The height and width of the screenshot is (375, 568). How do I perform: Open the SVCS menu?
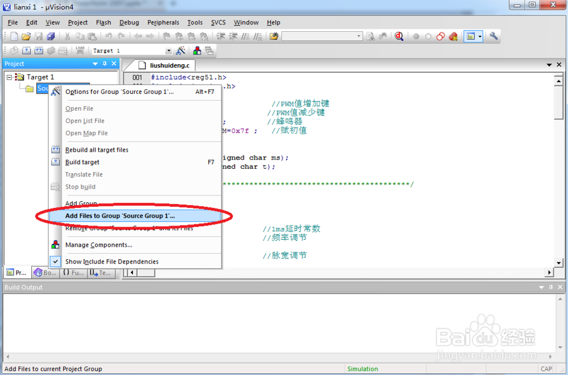tap(218, 23)
